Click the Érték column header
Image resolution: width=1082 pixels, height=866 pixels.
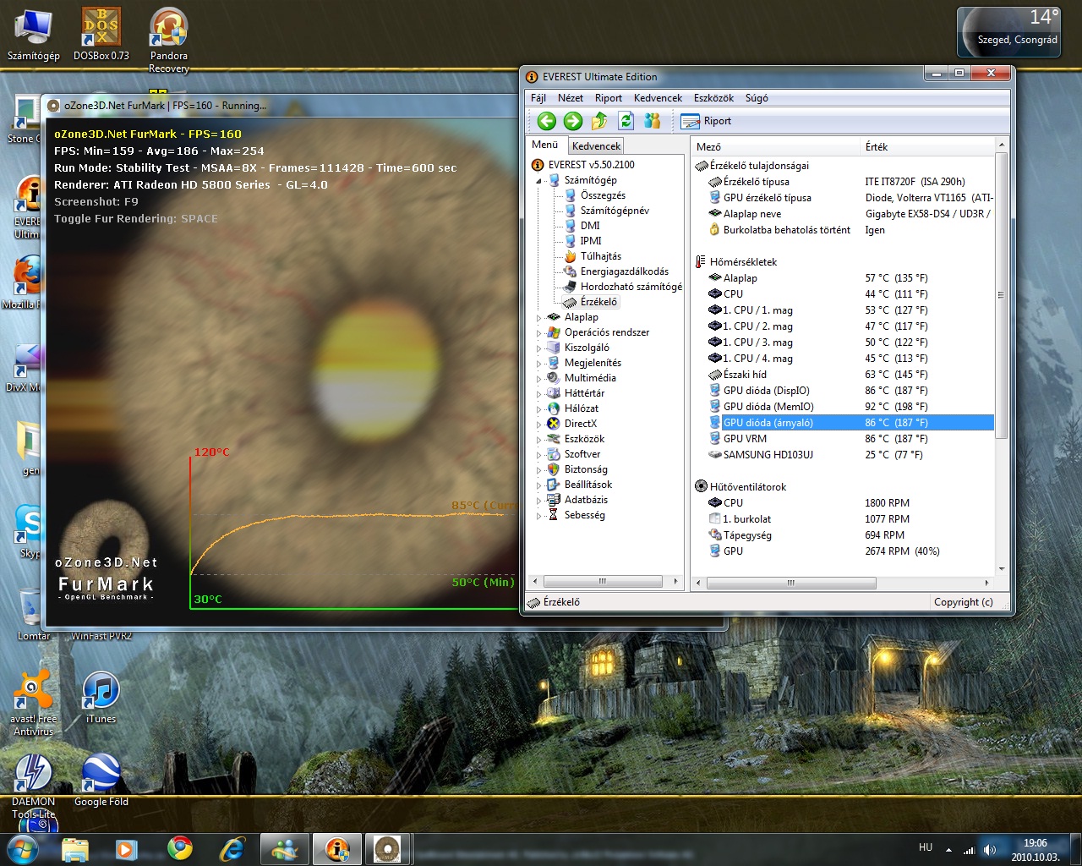tap(927, 147)
